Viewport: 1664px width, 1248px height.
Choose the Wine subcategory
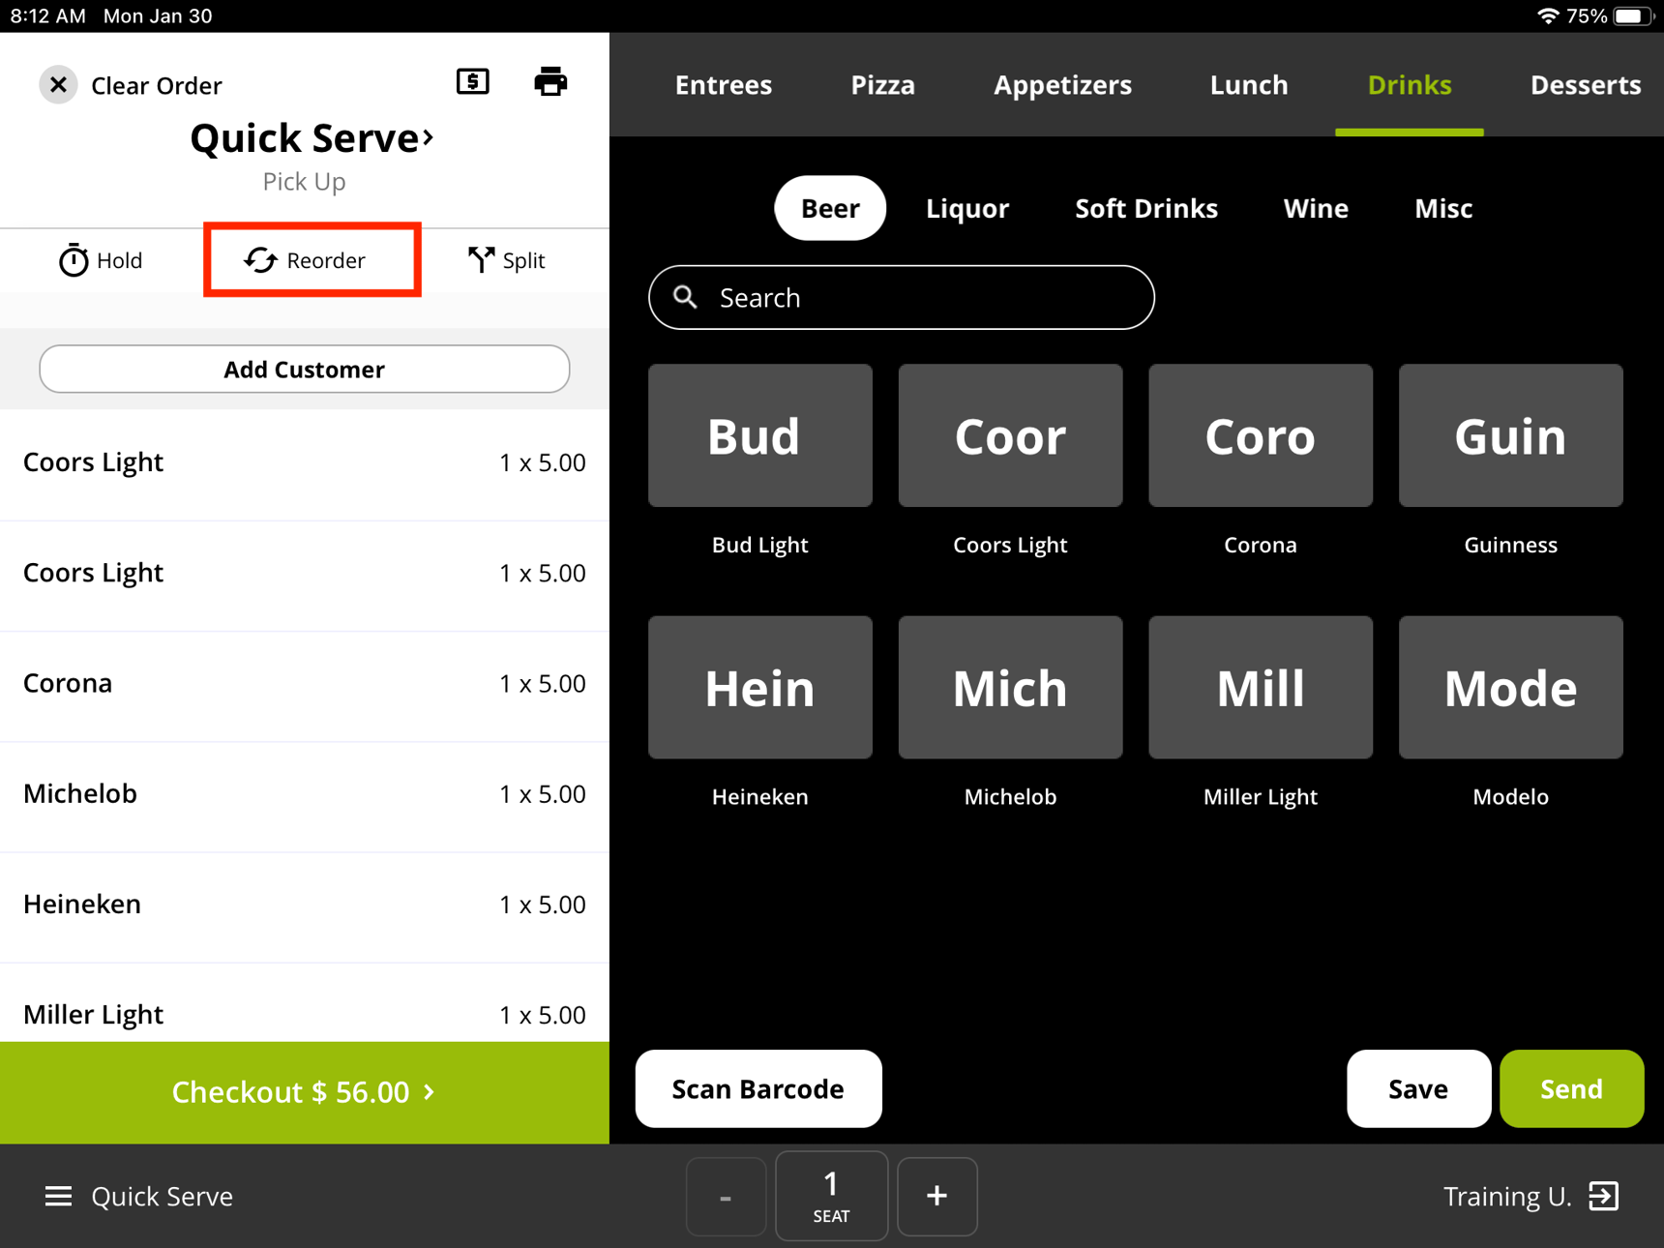point(1315,208)
